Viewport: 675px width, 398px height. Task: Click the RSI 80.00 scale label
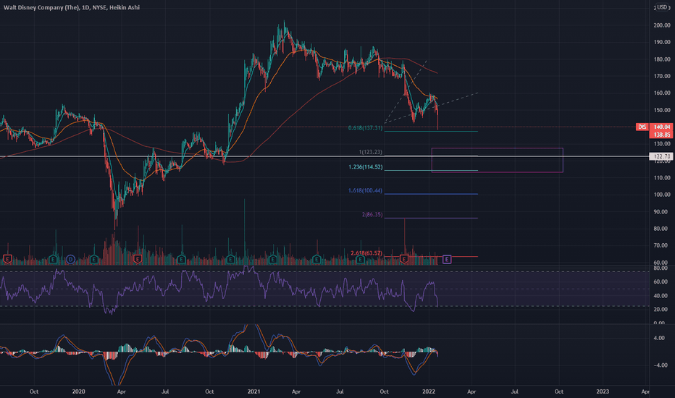point(660,268)
